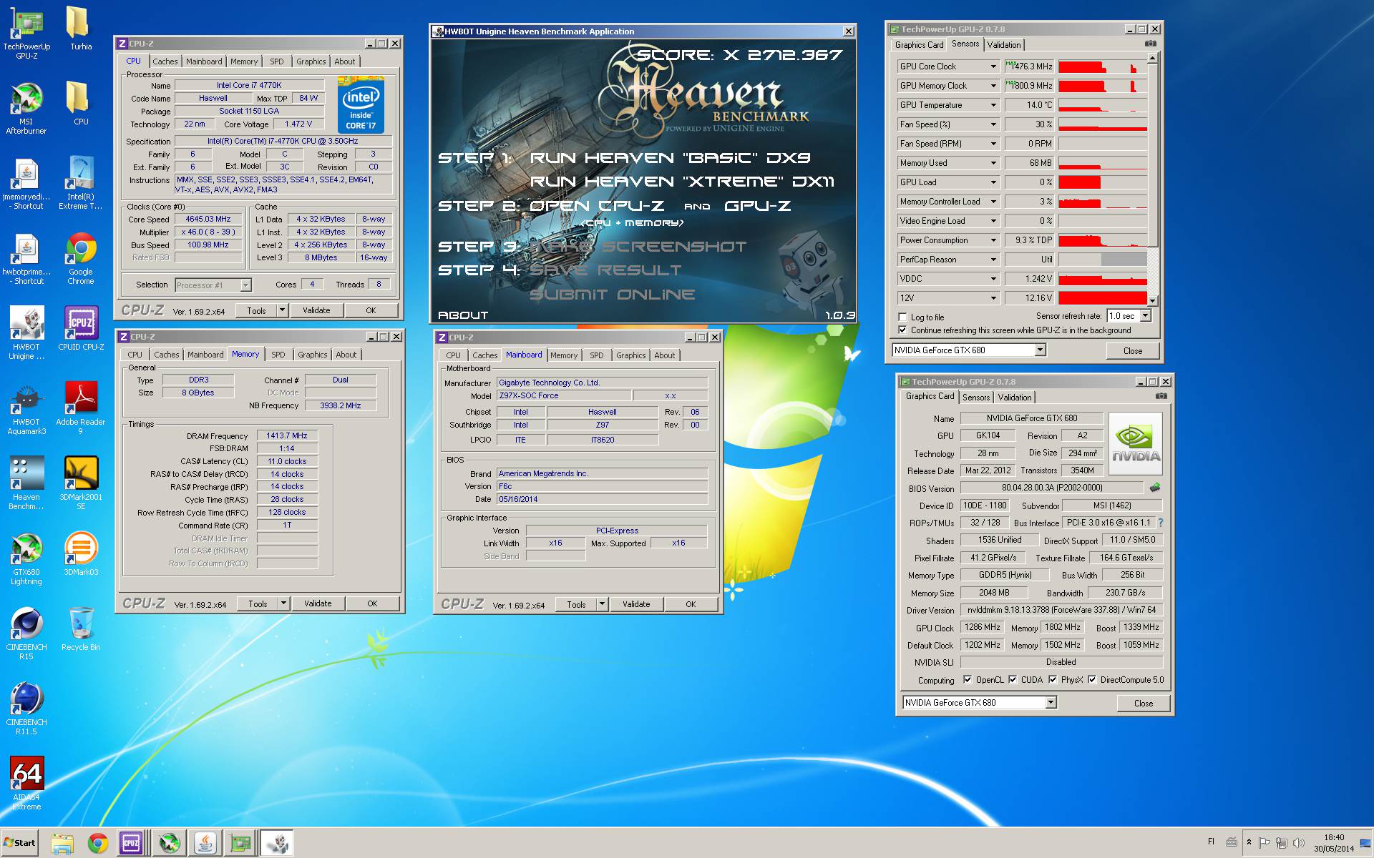Toggle PhysX computing checkbox
The width and height of the screenshot is (1374, 858).
(1053, 680)
